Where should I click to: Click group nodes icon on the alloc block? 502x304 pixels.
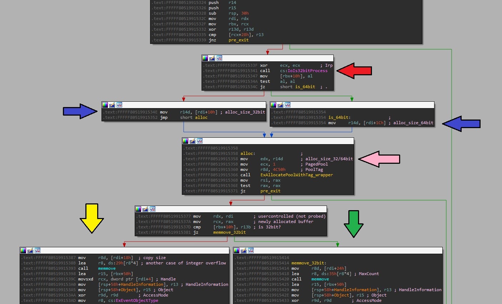[x=200, y=141]
